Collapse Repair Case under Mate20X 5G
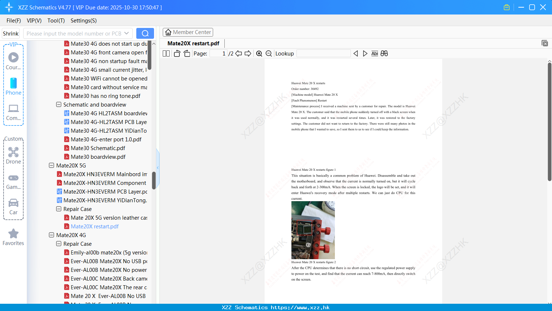Screen dimensions: 552x311 (59, 209)
